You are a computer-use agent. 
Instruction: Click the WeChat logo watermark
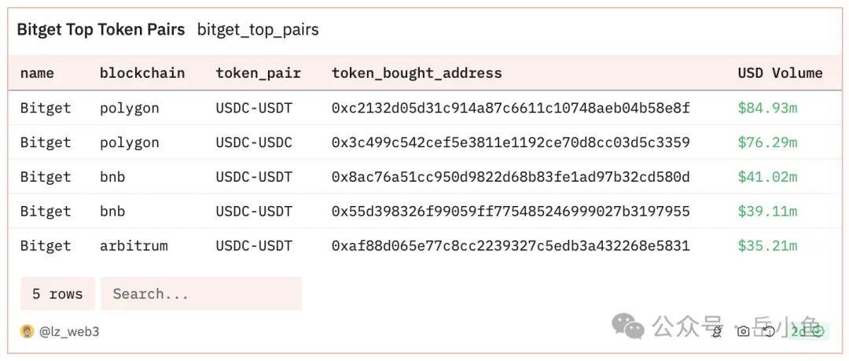pos(628,326)
